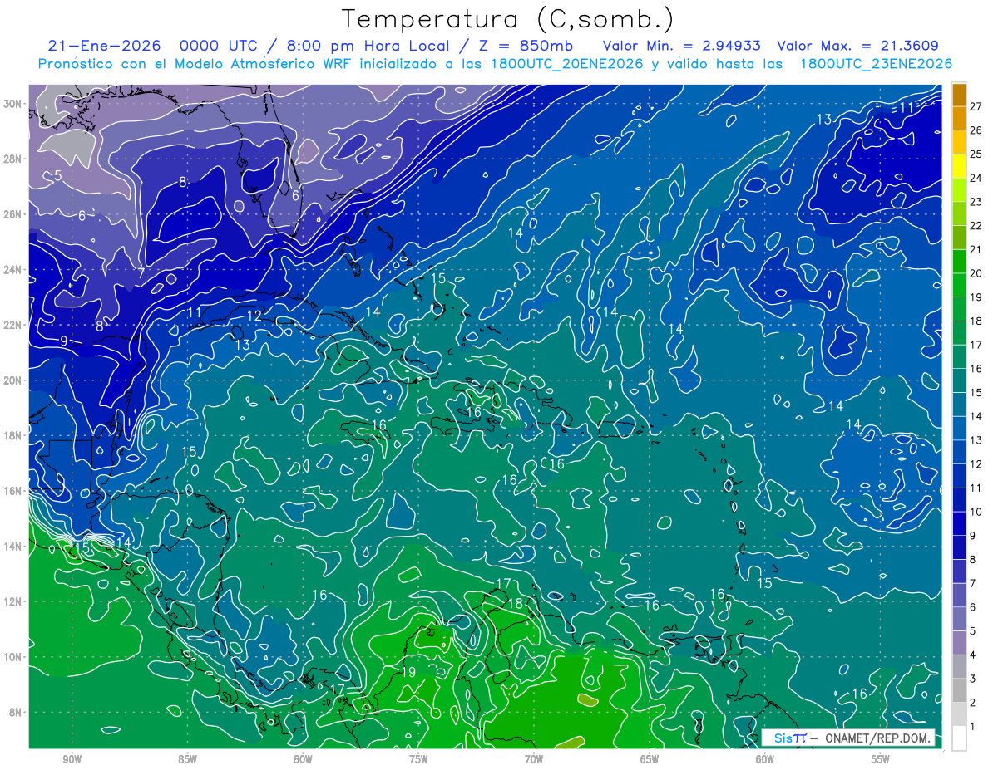Click the "85W" longitude axis label
This screenshot has width=998, height=770.
[x=187, y=759]
